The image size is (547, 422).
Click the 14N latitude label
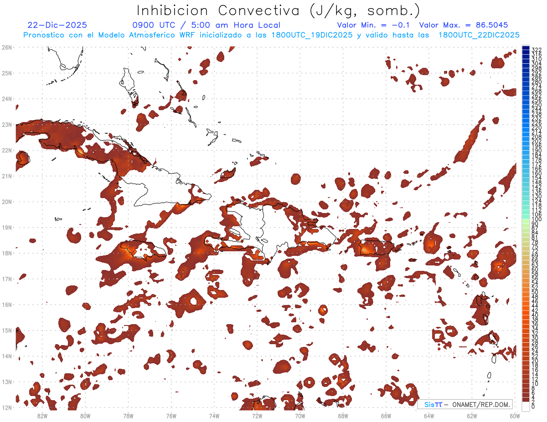tap(7, 356)
